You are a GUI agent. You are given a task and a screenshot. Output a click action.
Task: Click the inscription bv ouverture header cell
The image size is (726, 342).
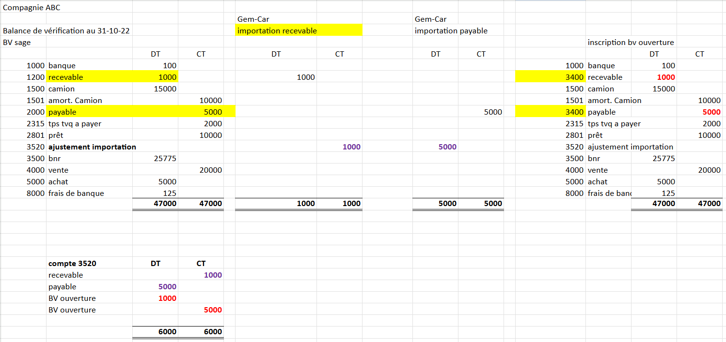tap(631, 43)
